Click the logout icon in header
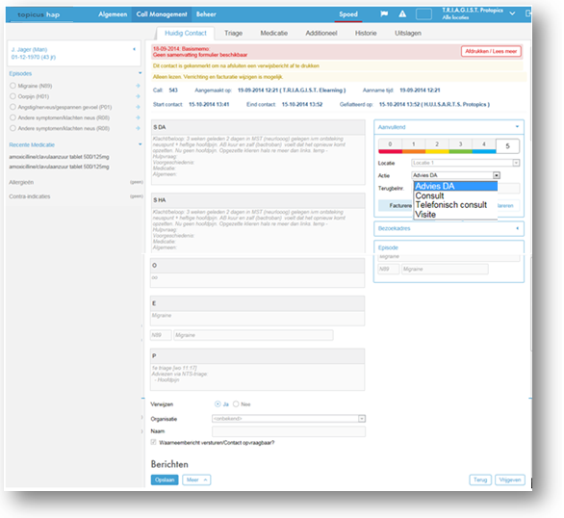The height and width of the screenshot is (518, 564). [x=528, y=13]
